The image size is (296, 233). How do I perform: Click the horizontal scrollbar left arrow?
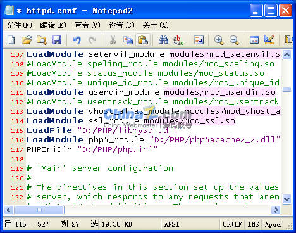[9, 210]
